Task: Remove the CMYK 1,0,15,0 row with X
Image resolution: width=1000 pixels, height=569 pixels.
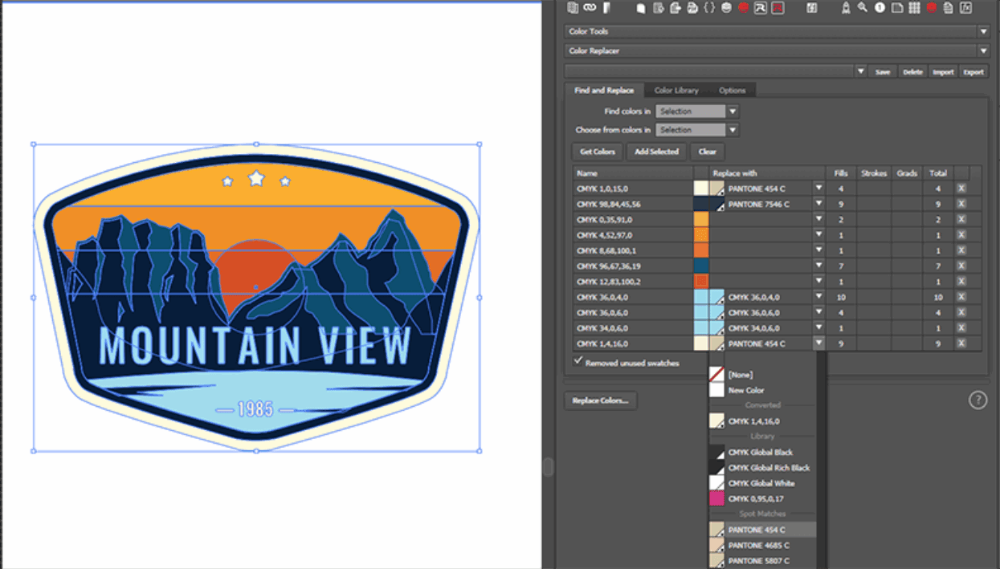Action: [961, 189]
